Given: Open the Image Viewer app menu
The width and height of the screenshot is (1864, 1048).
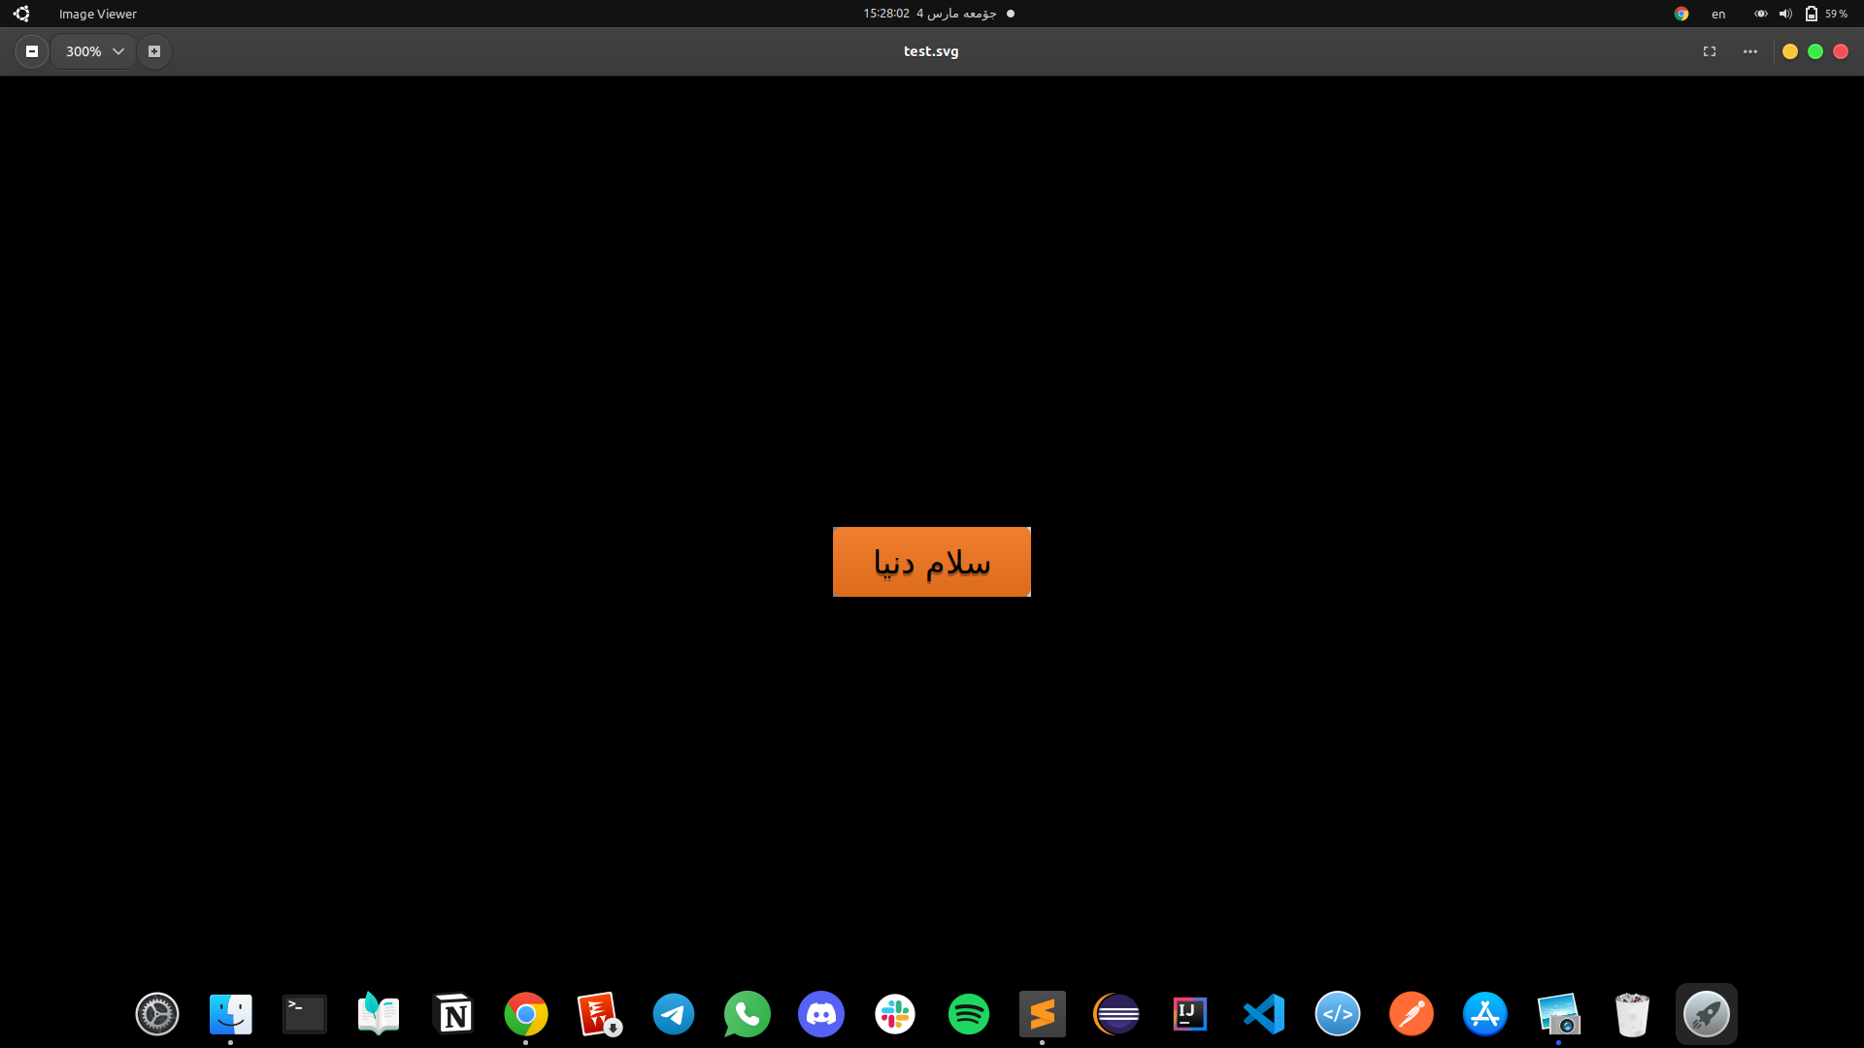Looking at the screenshot, I should pyautogui.click(x=97, y=14).
